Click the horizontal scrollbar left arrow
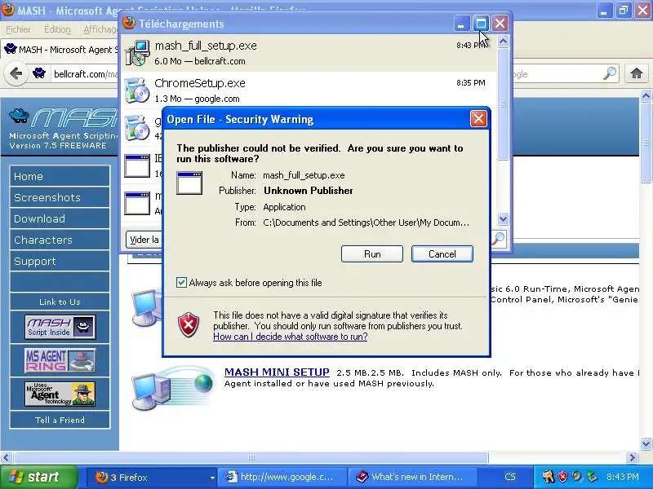 point(6,458)
